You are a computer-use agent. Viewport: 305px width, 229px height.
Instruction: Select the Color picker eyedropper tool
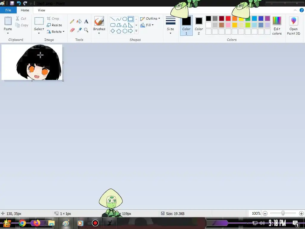[x=79, y=30]
